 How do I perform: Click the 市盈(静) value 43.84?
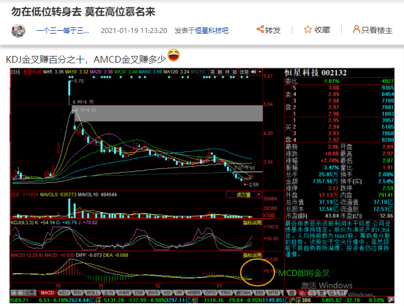[x=332, y=216]
